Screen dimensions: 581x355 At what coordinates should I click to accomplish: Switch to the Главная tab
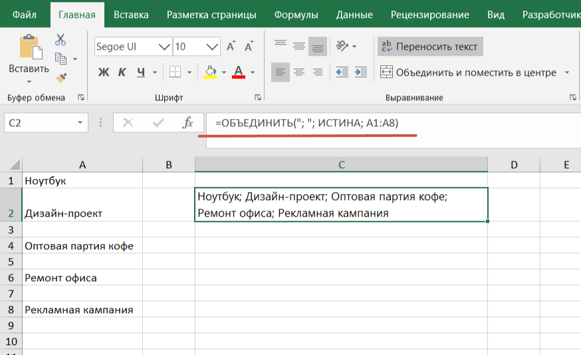pyautogui.click(x=77, y=15)
